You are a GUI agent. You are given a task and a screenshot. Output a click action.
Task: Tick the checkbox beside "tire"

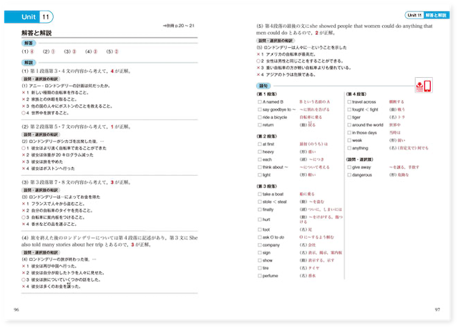pos(259,268)
